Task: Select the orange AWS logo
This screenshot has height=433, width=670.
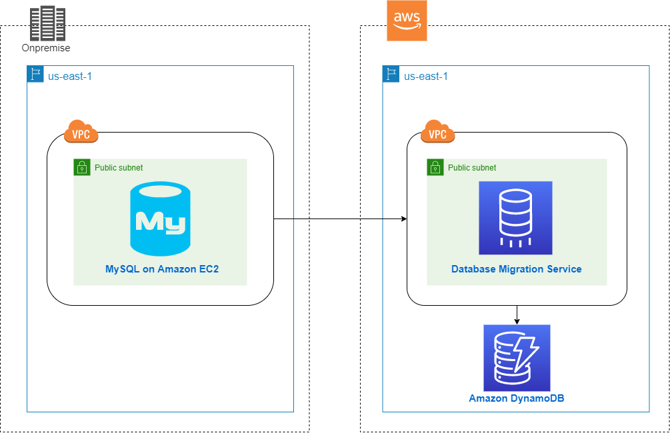Action: 406,21
